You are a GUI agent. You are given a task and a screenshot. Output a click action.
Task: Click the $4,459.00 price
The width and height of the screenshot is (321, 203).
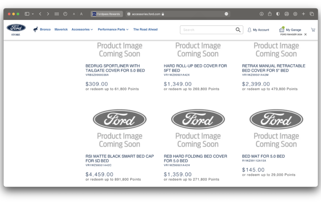coord(100,174)
